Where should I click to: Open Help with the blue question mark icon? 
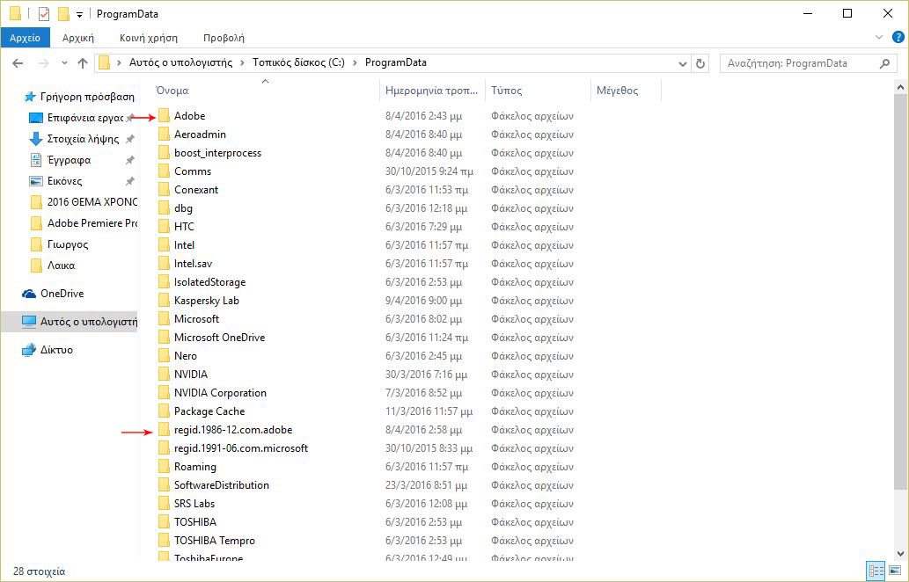[x=898, y=37]
